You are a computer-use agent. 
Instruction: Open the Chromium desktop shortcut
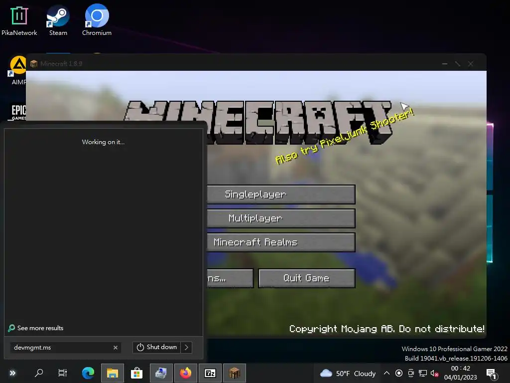97,20
